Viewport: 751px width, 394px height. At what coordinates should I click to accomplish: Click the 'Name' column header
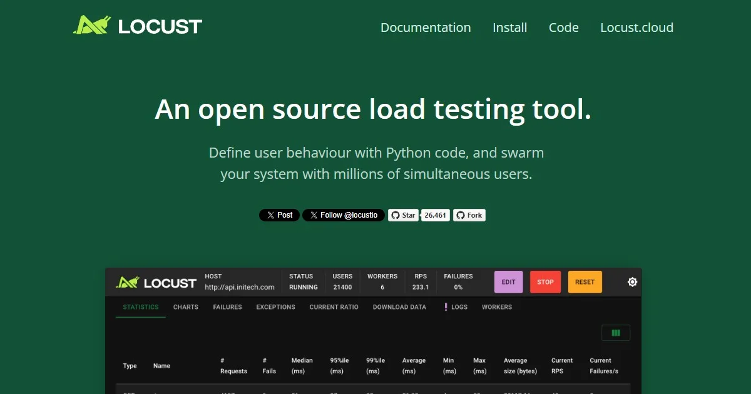[161, 366]
